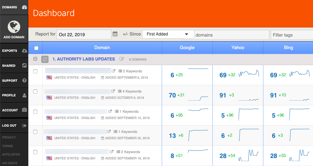Open 1 Keywords for the September 25 domain
This screenshot has width=313, height=166.
(128, 132)
